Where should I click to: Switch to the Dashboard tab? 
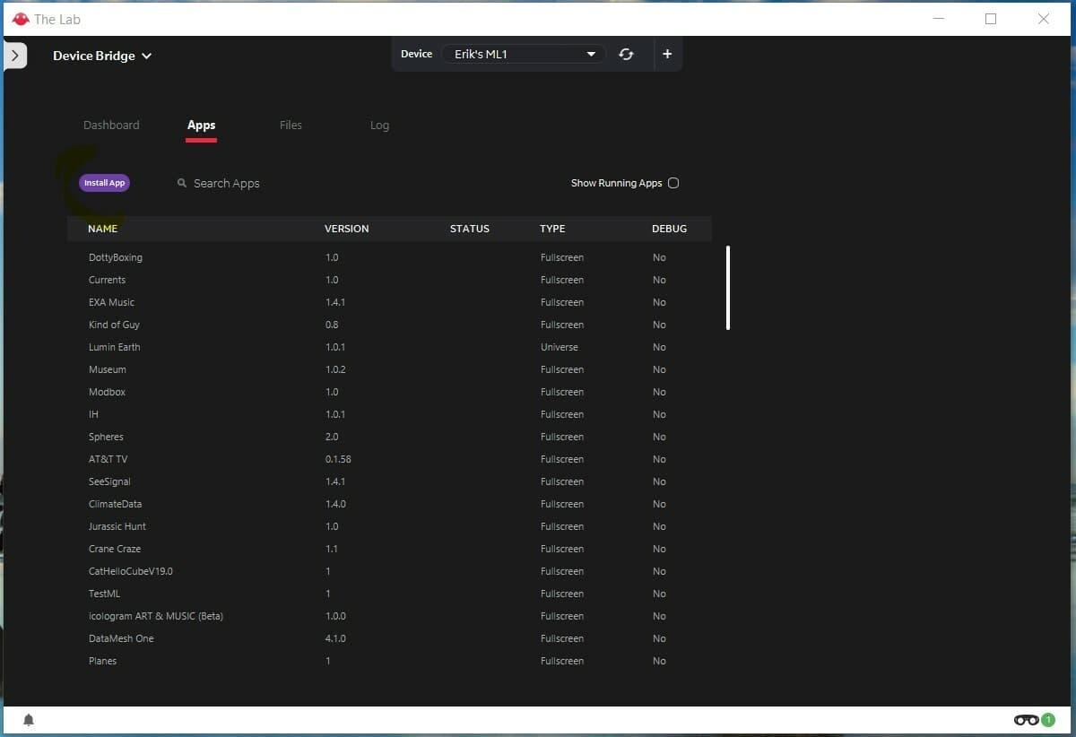pos(111,126)
